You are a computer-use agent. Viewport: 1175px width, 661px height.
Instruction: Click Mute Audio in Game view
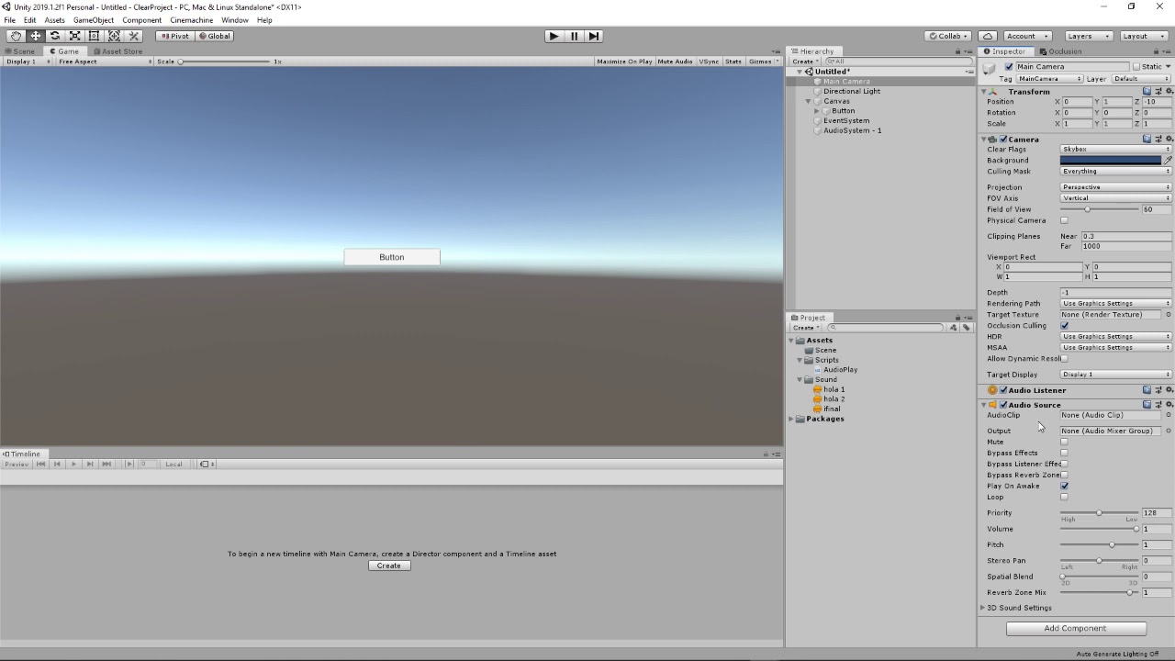675,62
